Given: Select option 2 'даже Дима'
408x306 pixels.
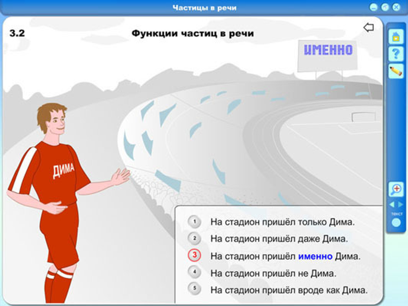Looking at the screenshot, I should pyautogui.click(x=195, y=239).
